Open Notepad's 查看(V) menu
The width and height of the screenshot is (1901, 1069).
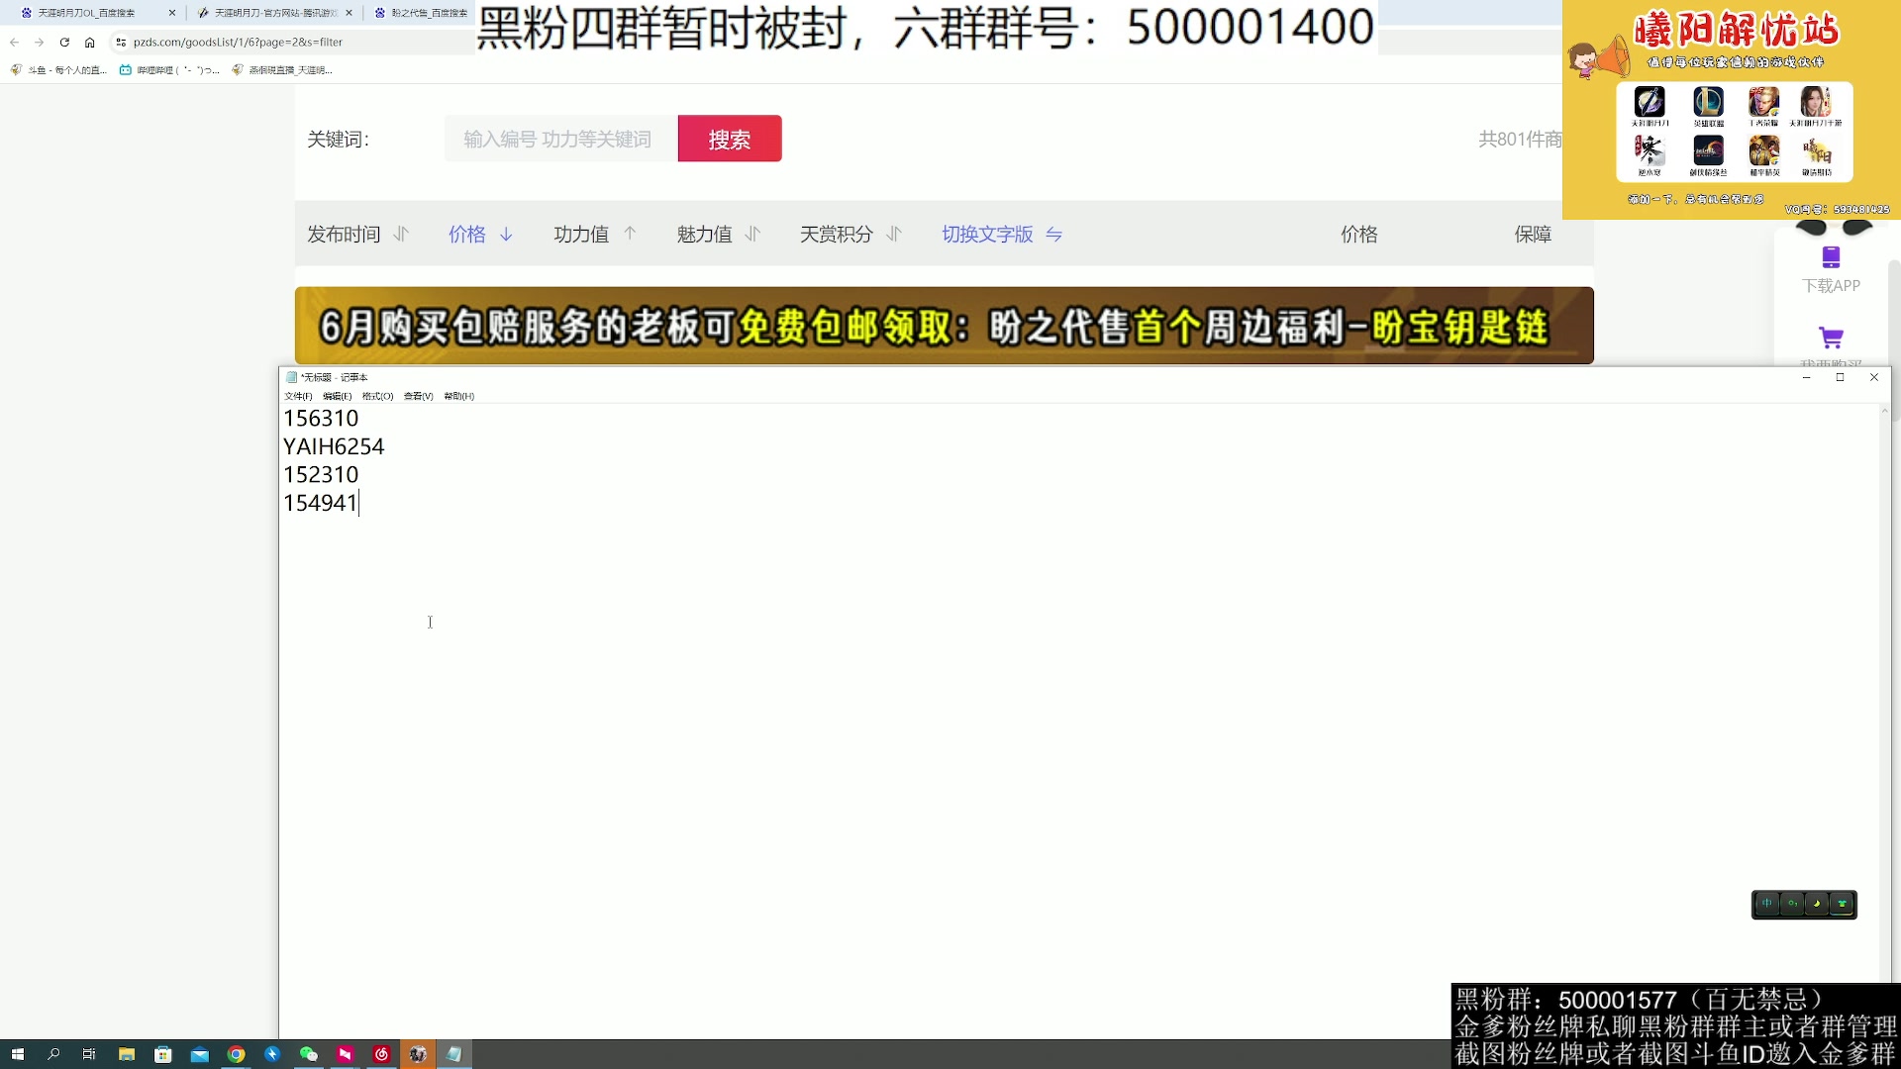(418, 396)
